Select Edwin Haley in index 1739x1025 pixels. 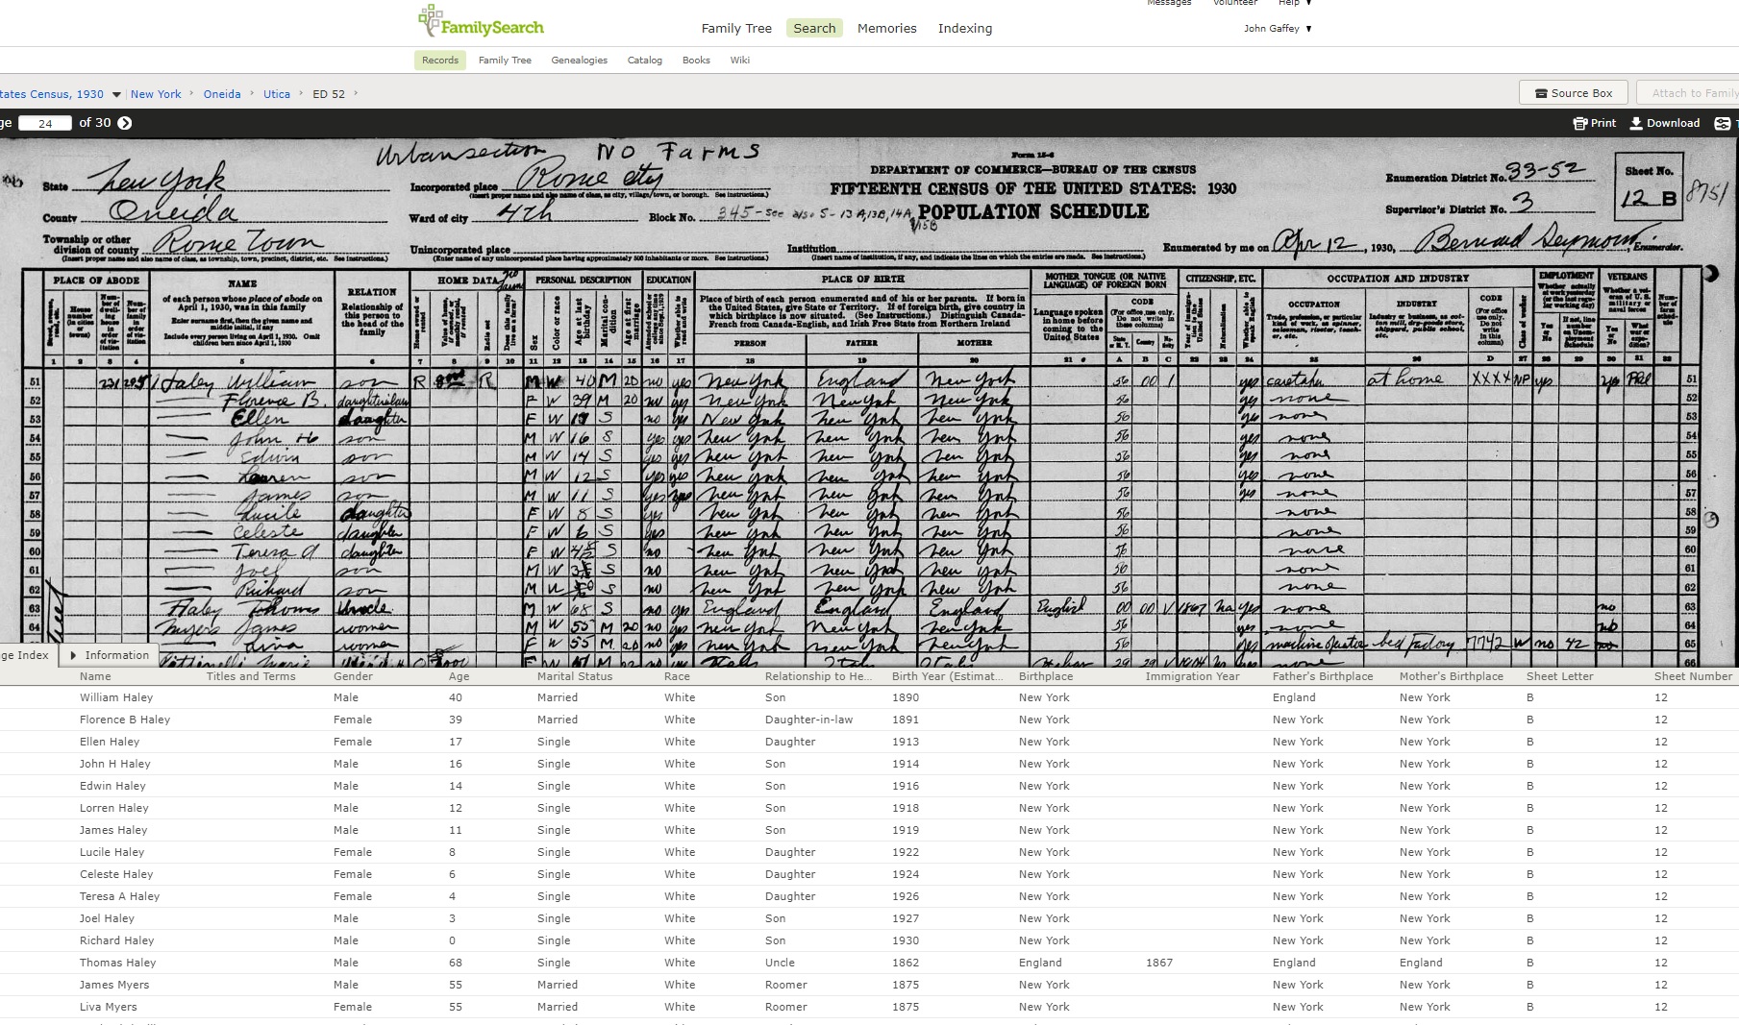(112, 786)
